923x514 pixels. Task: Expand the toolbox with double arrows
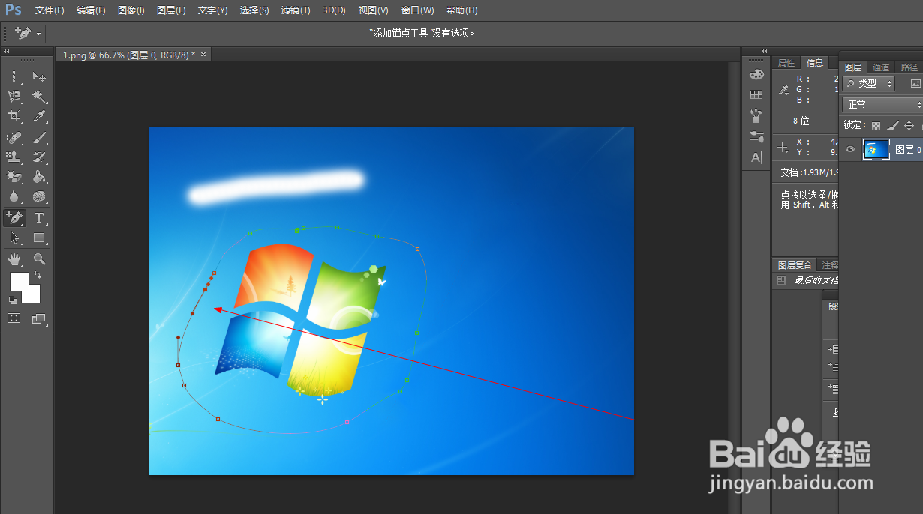click(x=6, y=52)
